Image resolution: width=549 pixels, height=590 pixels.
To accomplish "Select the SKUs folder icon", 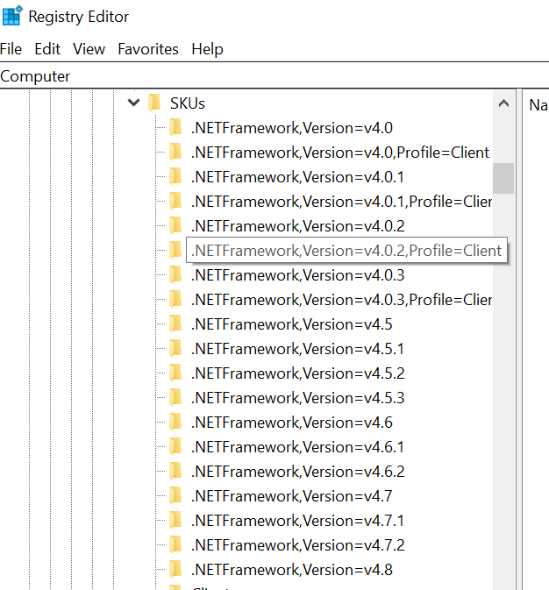I will tap(154, 103).
